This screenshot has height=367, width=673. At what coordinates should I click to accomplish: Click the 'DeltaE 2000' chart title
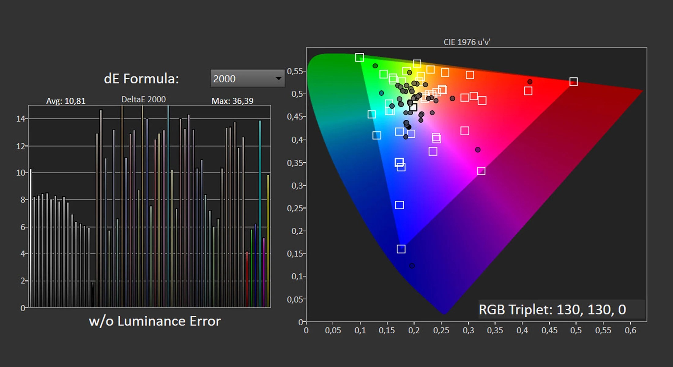[x=143, y=99]
